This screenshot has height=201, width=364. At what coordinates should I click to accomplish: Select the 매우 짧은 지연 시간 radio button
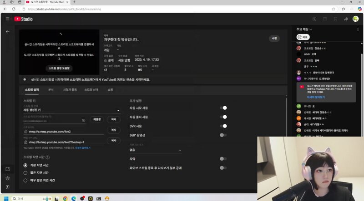[25, 181]
